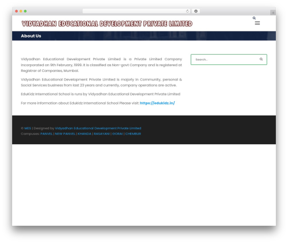Click the header search magnifier icon
The height and width of the screenshot is (243, 288).
pyautogui.click(x=254, y=18)
